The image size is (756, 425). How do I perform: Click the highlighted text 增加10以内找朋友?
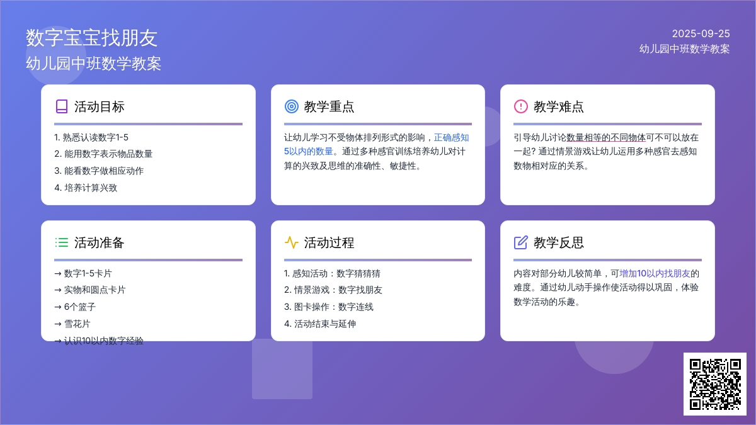[655, 273]
